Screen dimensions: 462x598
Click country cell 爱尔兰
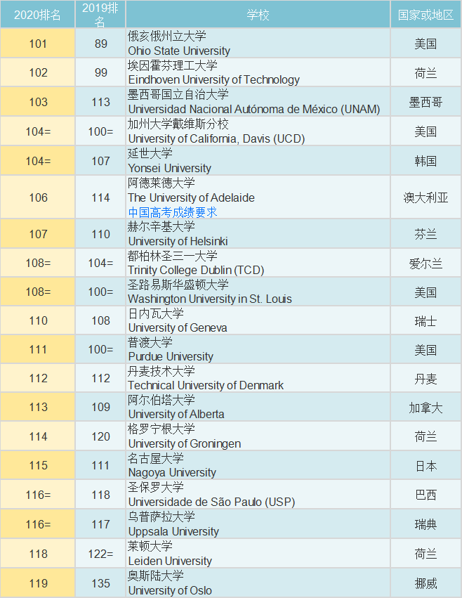425,263
